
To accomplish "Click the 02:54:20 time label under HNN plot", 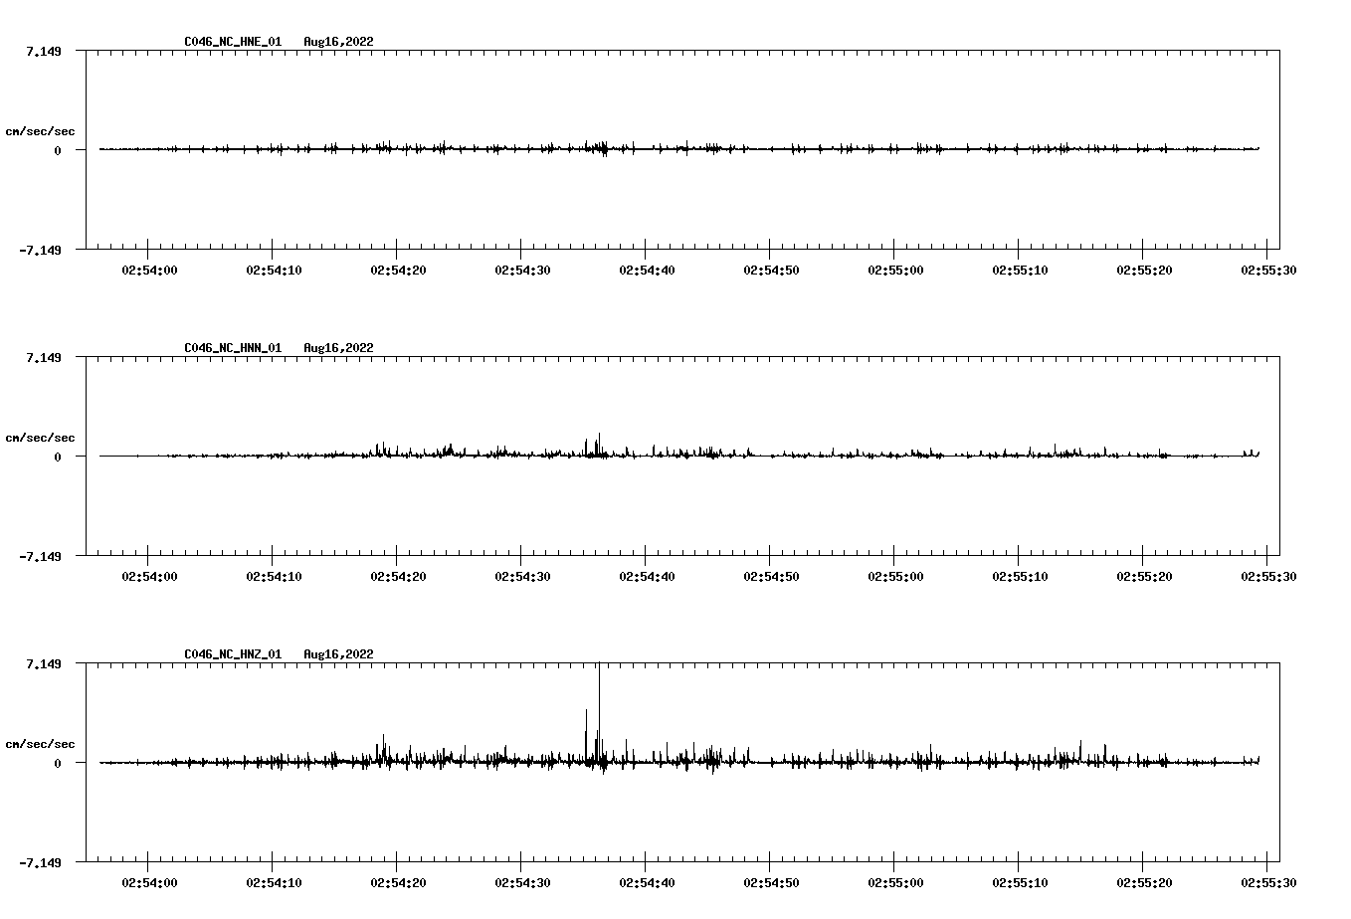I will coord(399,576).
